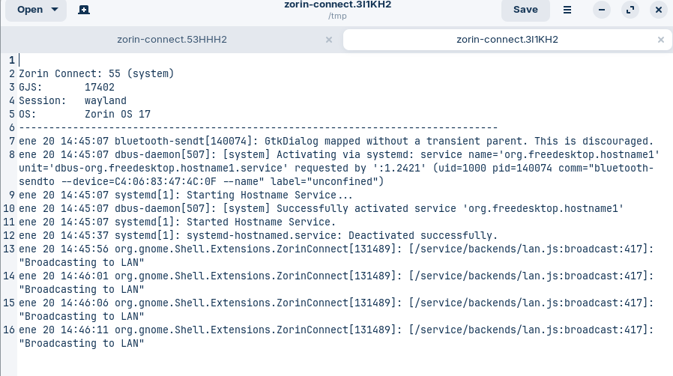Click line number 8 in the gutter
This screenshot has width=673, height=376.
point(12,155)
